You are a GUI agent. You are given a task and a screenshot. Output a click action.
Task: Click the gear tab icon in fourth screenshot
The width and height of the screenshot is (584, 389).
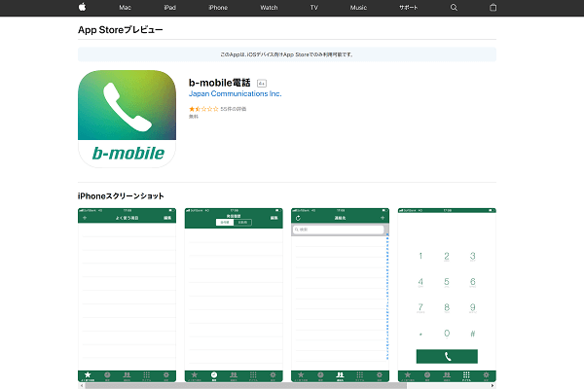click(x=486, y=376)
